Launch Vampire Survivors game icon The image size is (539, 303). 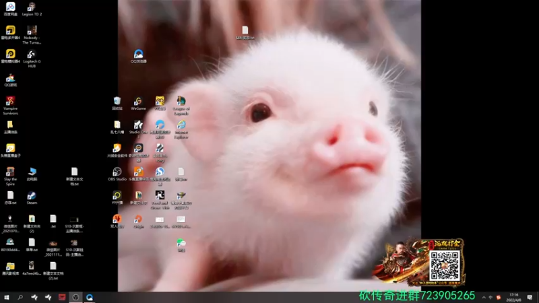click(10, 106)
